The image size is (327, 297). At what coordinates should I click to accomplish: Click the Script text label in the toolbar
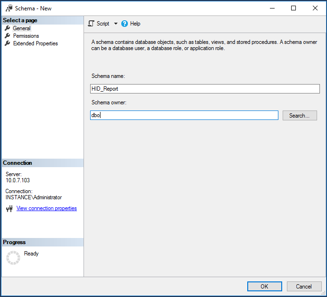click(x=103, y=24)
